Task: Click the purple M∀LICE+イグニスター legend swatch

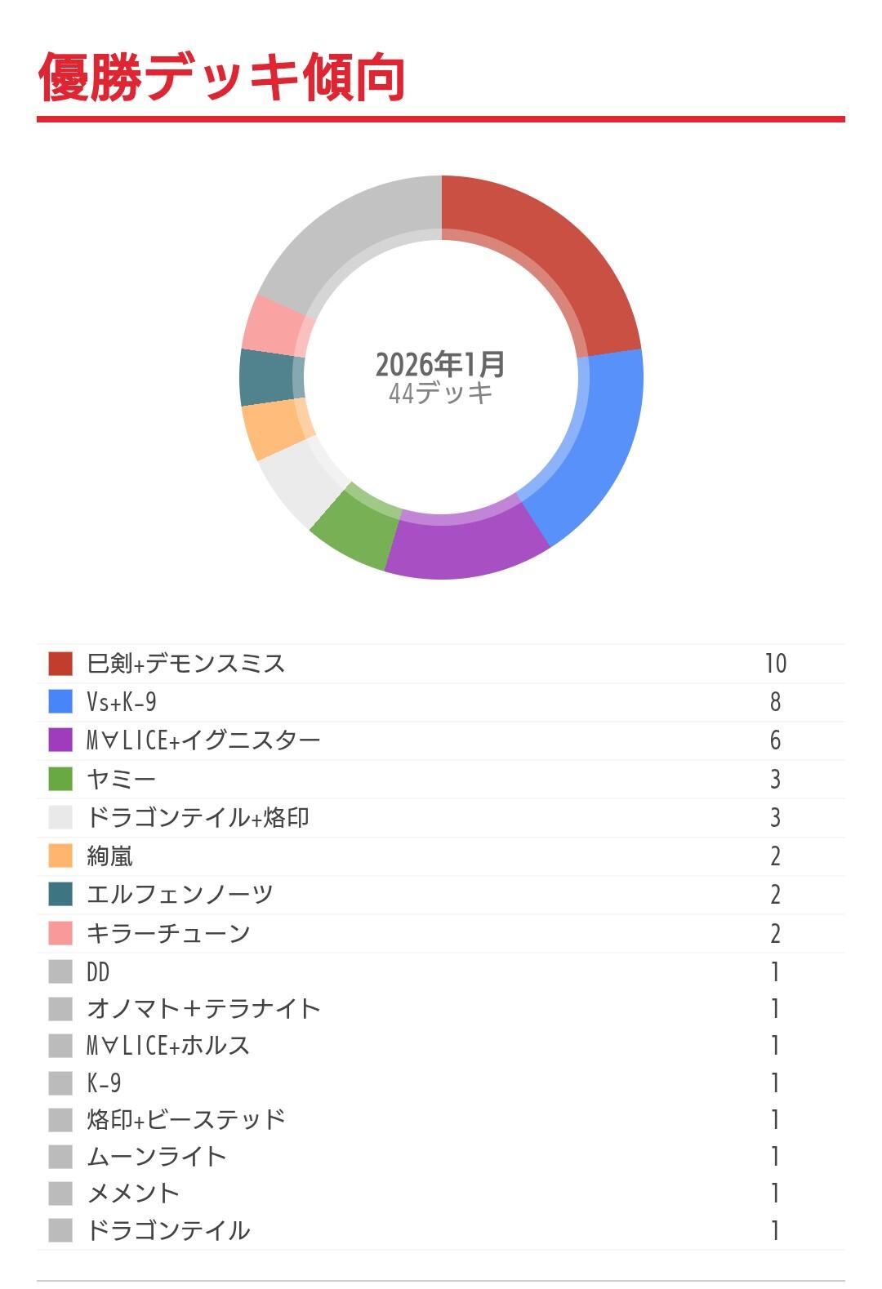Action: 60,740
